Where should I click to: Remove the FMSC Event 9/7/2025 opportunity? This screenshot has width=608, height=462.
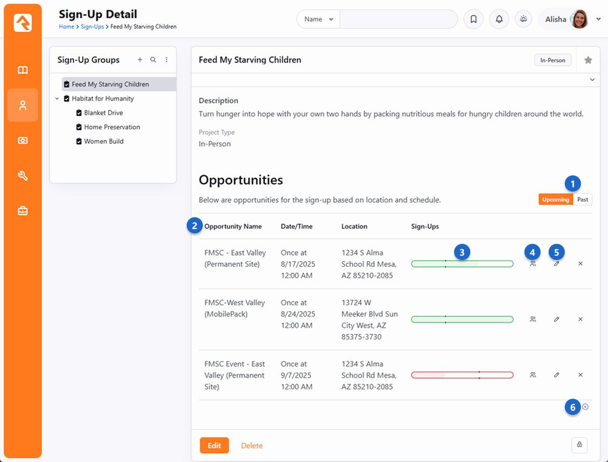(580, 375)
